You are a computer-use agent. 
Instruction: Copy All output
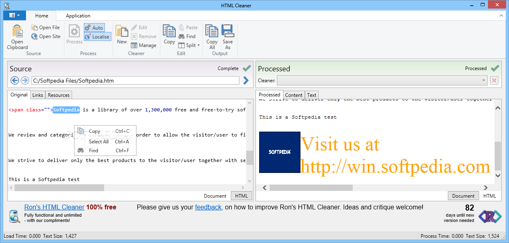212,37
